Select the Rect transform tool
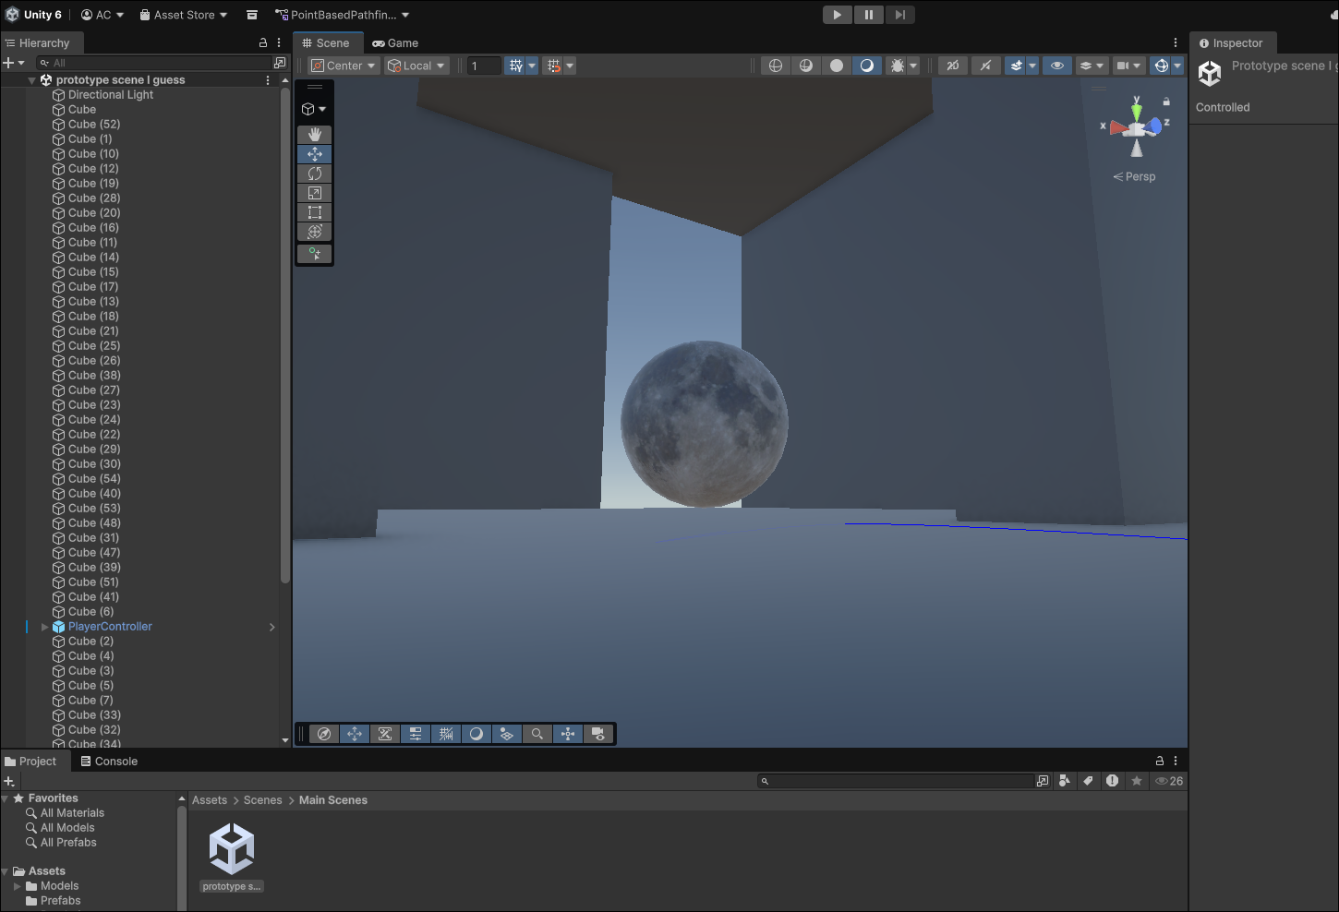Screen dimensions: 1339x912 point(315,212)
